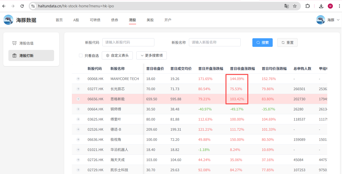
Task: Click the translate page icon
Action: click(x=287, y=6)
